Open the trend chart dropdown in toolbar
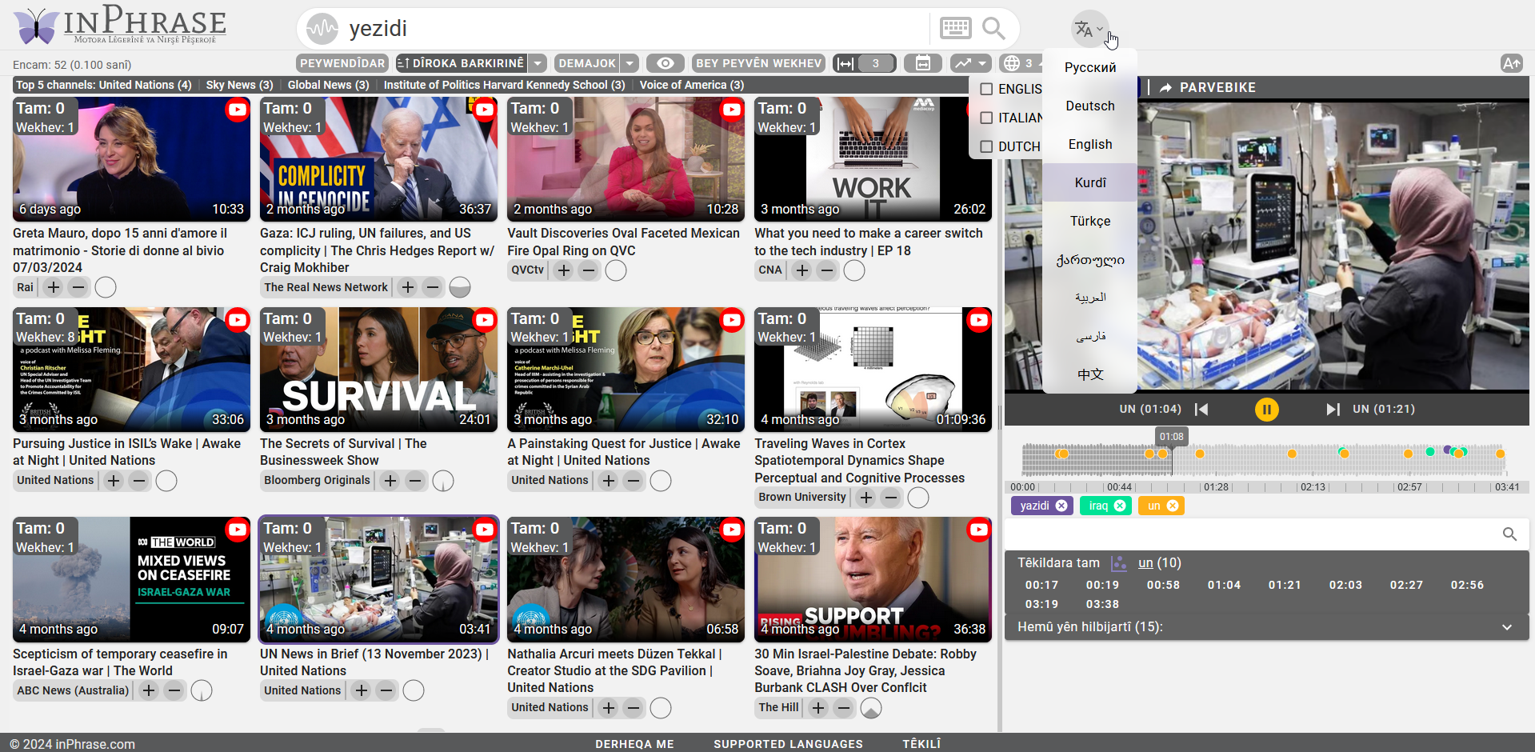Image resolution: width=1535 pixels, height=752 pixels. (x=971, y=63)
